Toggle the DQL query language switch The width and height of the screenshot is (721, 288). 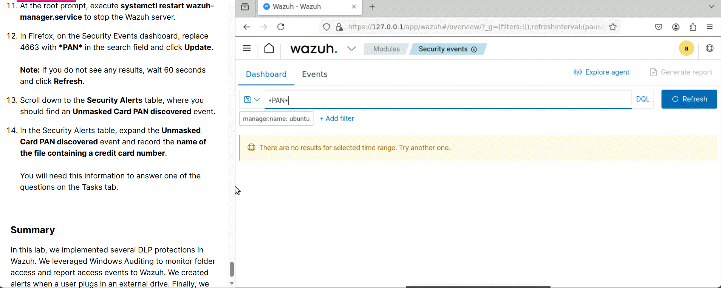[642, 99]
